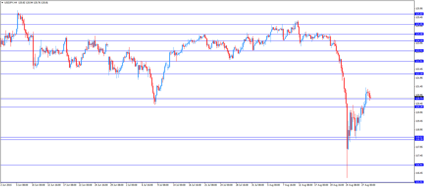Click the 19 Aug 16:00 time axis label
This screenshot has height=187, width=424.
(x=336, y=185)
